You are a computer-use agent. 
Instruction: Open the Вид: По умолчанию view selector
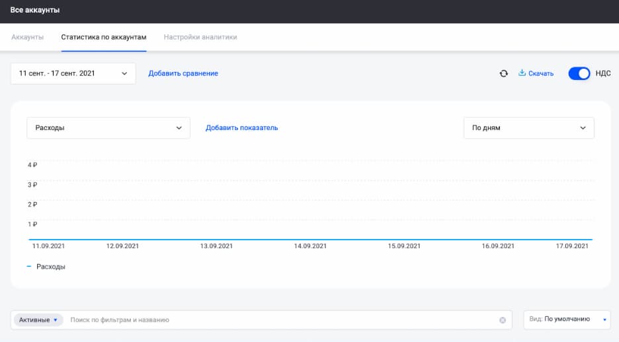(567, 320)
